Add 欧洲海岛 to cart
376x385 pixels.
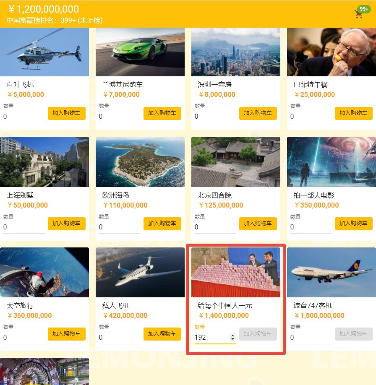(162, 224)
